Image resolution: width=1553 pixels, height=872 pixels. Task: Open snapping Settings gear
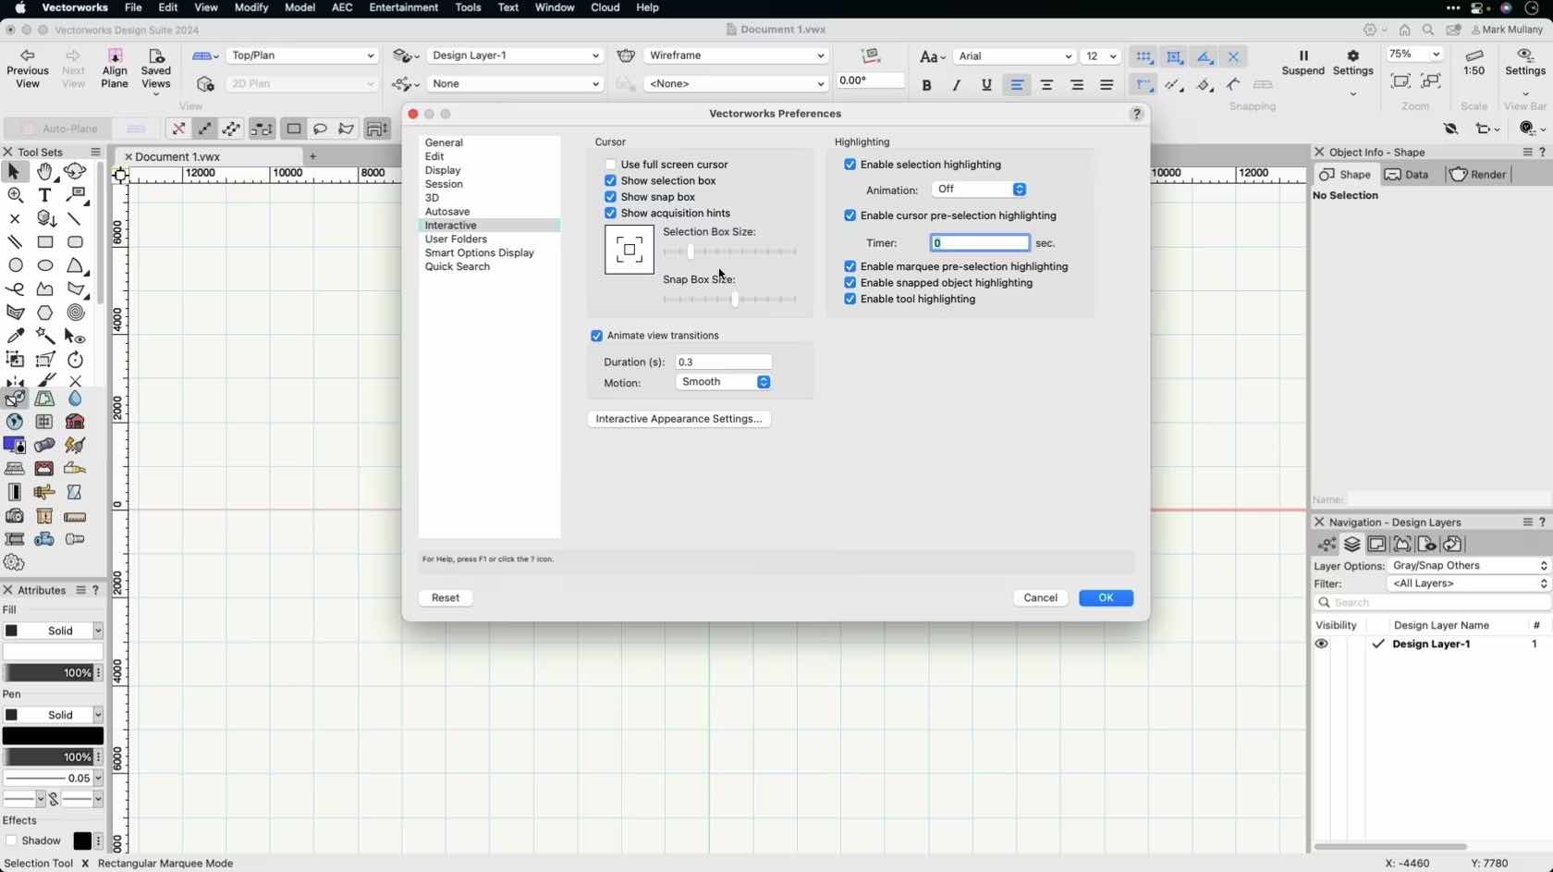click(1353, 63)
